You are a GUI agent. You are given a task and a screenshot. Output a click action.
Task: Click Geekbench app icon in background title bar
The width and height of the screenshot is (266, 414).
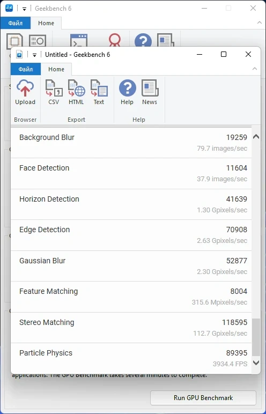point(9,8)
